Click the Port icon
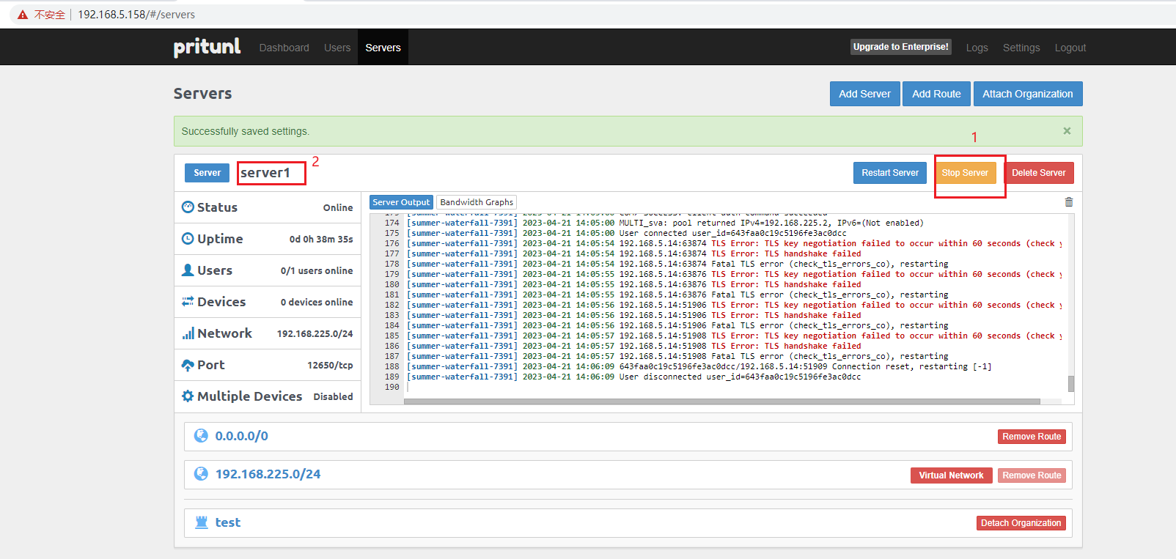 click(188, 365)
